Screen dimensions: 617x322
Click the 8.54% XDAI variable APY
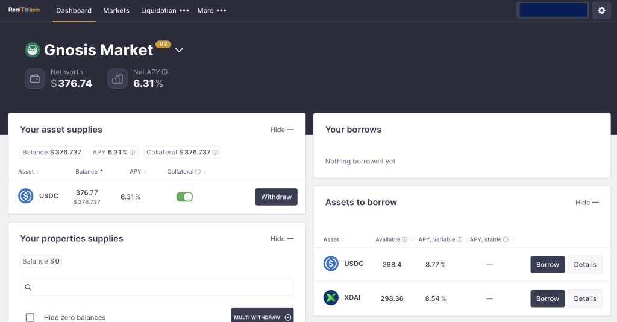coord(435,298)
